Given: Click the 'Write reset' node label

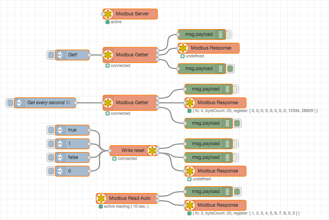Looking at the screenshot, I should [x=133, y=151].
